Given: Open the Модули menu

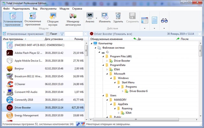Looking at the screenshot, I should coord(65,8).
